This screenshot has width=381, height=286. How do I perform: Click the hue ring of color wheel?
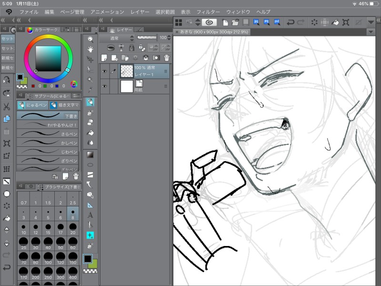click(49, 36)
